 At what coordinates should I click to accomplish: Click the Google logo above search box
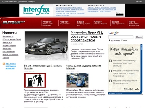click(x=113, y=33)
